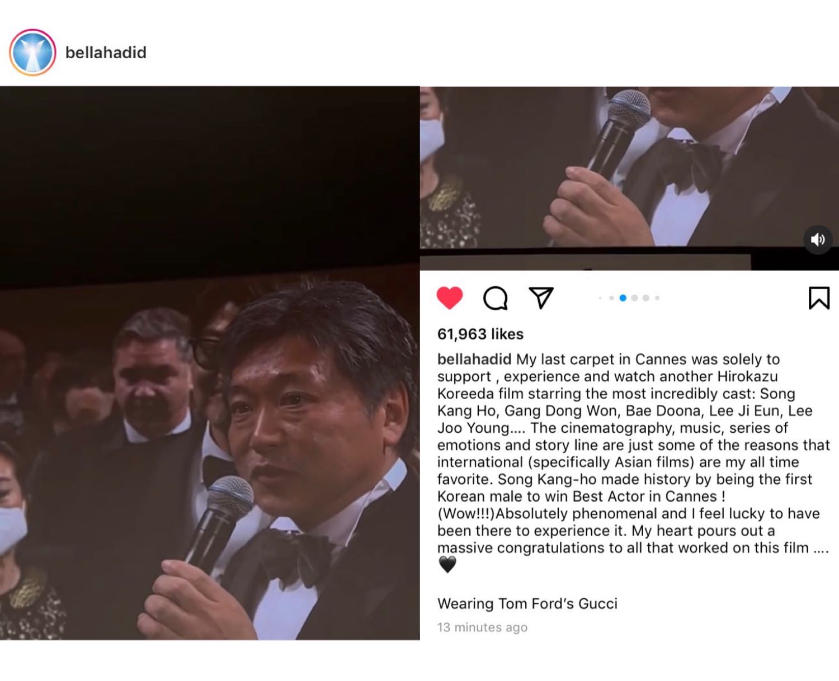Unlike the post with the red heart
This screenshot has width=839, height=681.
pyautogui.click(x=450, y=297)
